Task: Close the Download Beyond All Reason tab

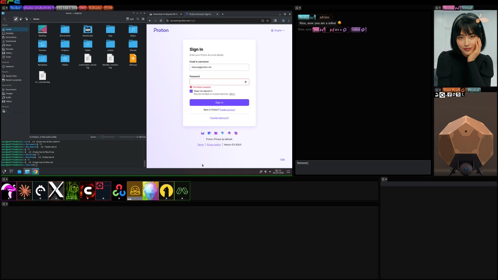Action: click(x=181, y=14)
